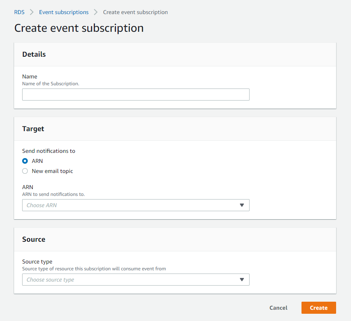351x321 pixels.
Task: Click the chevron after Event subscriptions breadcrumb
Action: pyautogui.click(x=96, y=12)
